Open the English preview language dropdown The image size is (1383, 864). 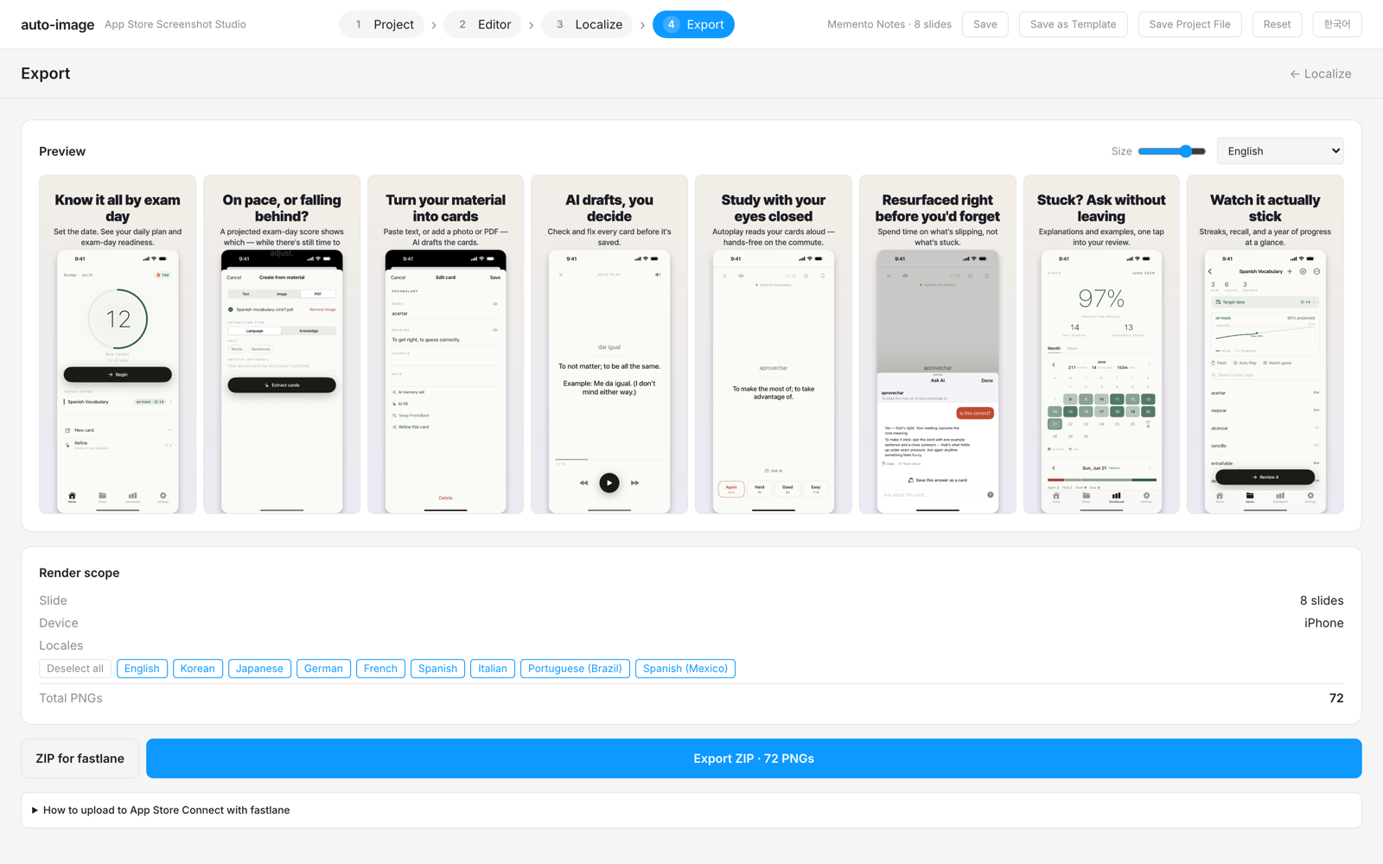click(x=1280, y=151)
